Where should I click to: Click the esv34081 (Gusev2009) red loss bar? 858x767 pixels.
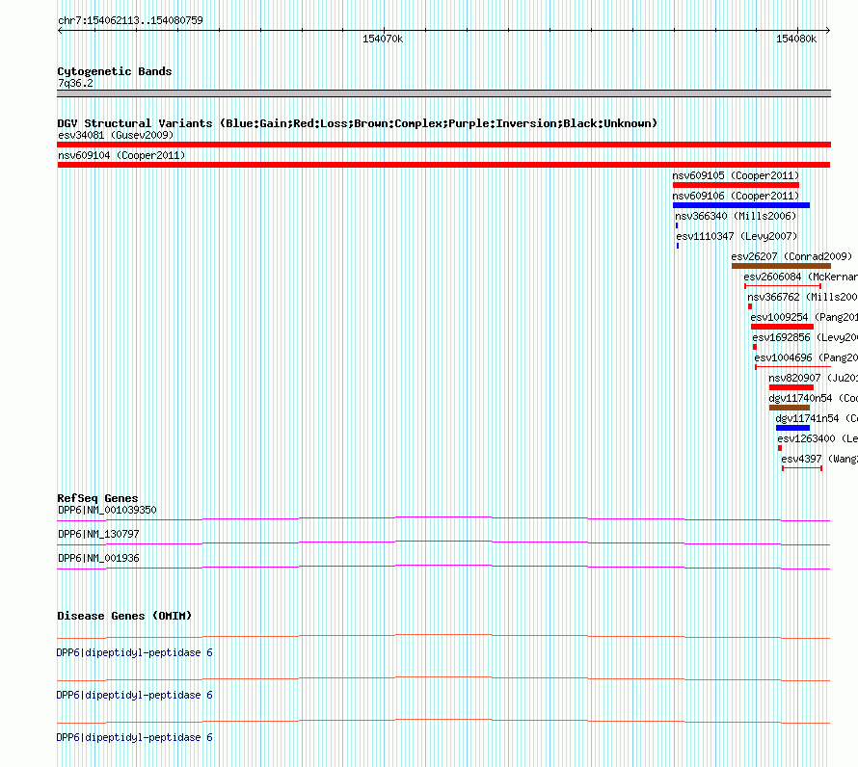click(443, 145)
